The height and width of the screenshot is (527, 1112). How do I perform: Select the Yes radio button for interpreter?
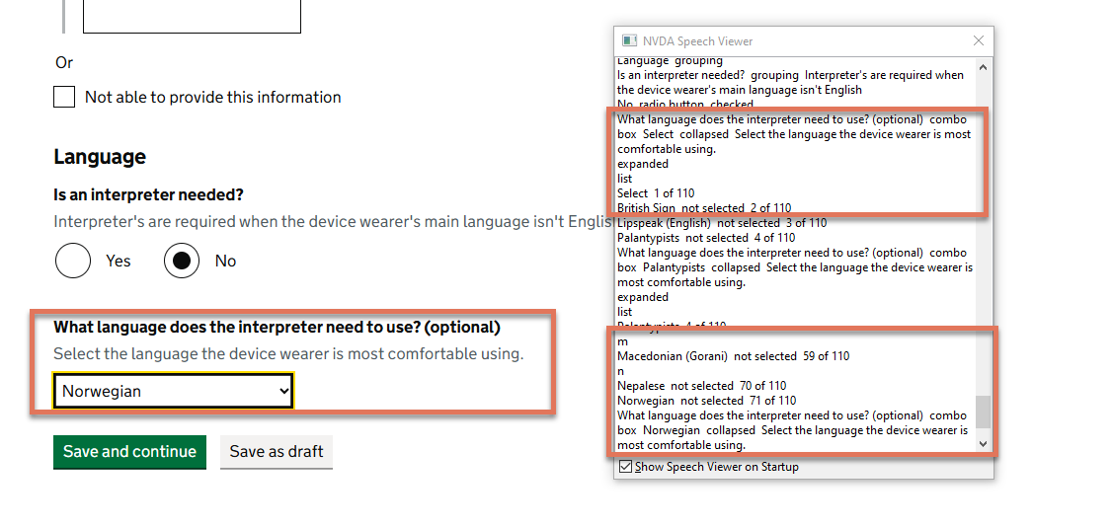click(73, 262)
